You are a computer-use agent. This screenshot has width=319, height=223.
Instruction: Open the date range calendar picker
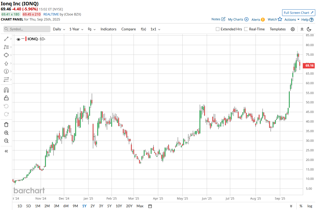150,206
